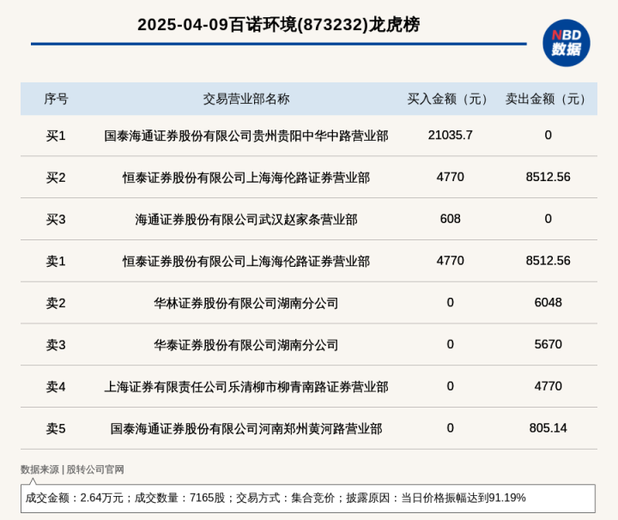Click the 序号 column header
Screen dimensions: 618x520
click(x=56, y=99)
